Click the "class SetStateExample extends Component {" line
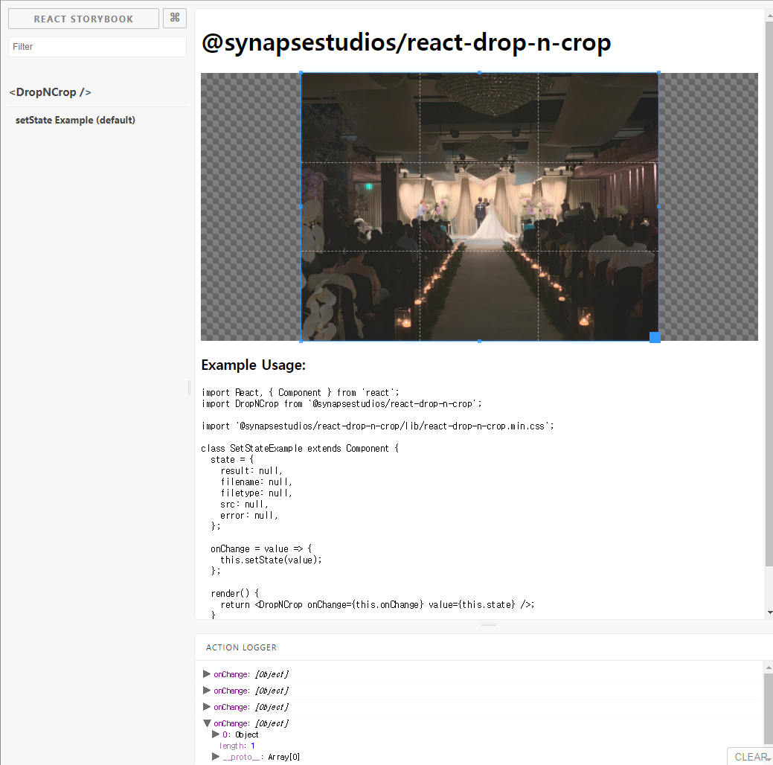The width and height of the screenshot is (773, 765). pyautogui.click(x=300, y=448)
